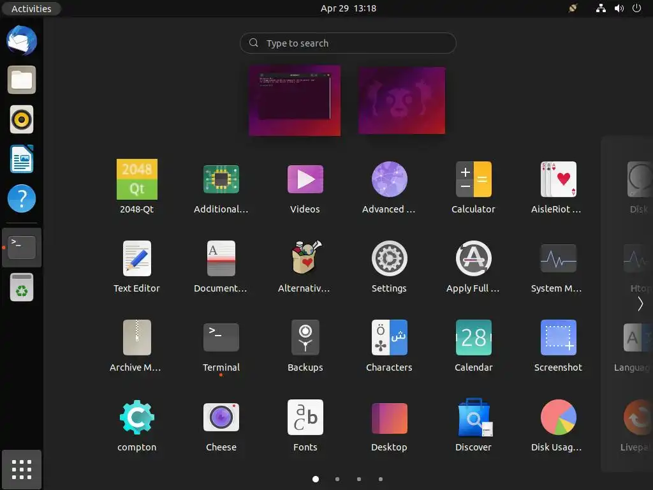Open Trash from the dock

click(22, 287)
